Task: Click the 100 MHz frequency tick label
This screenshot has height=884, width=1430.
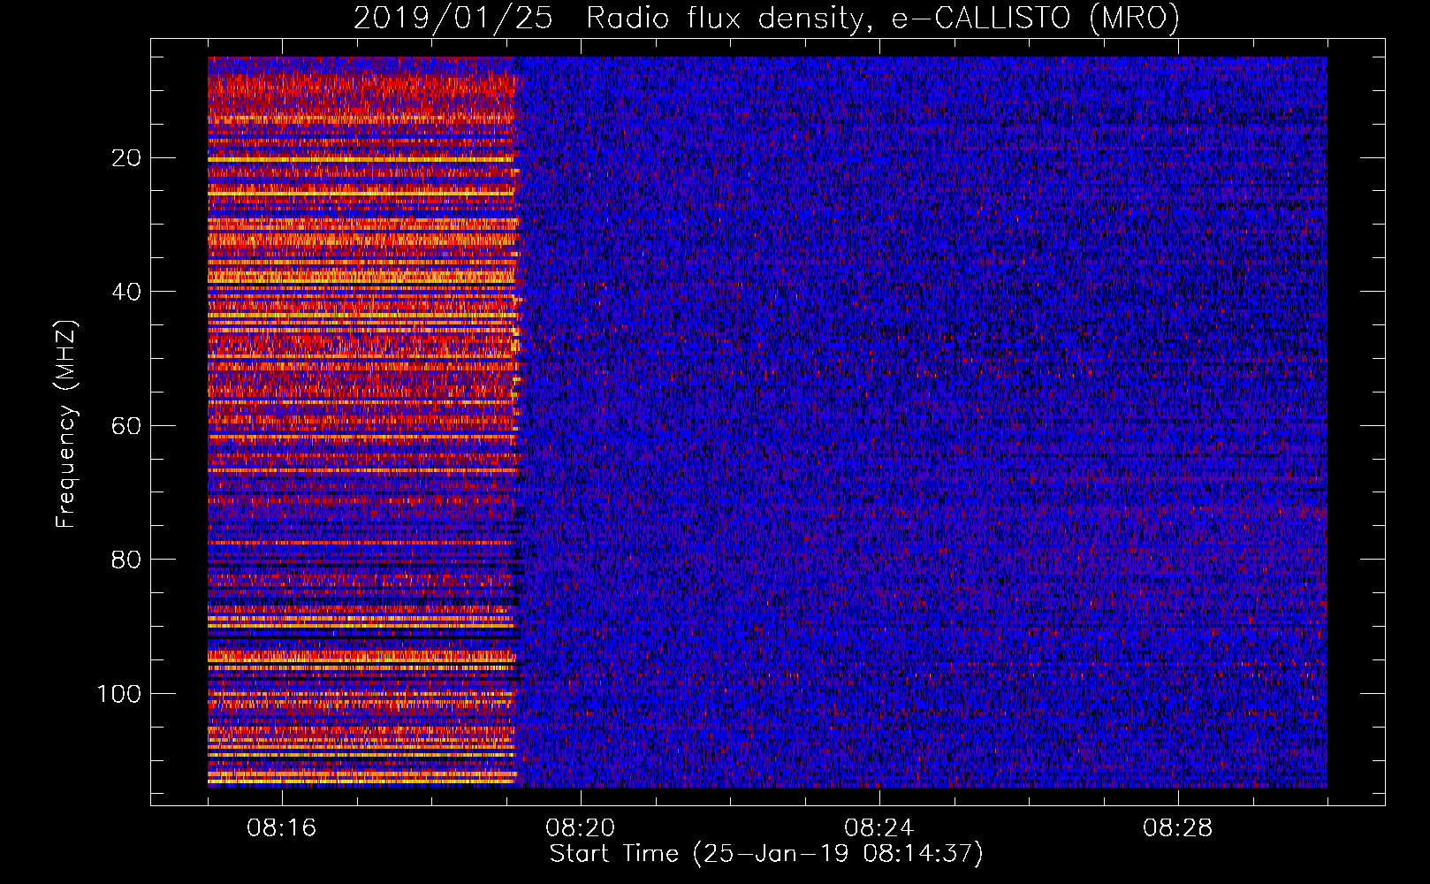Action: (x=120, y=694)
